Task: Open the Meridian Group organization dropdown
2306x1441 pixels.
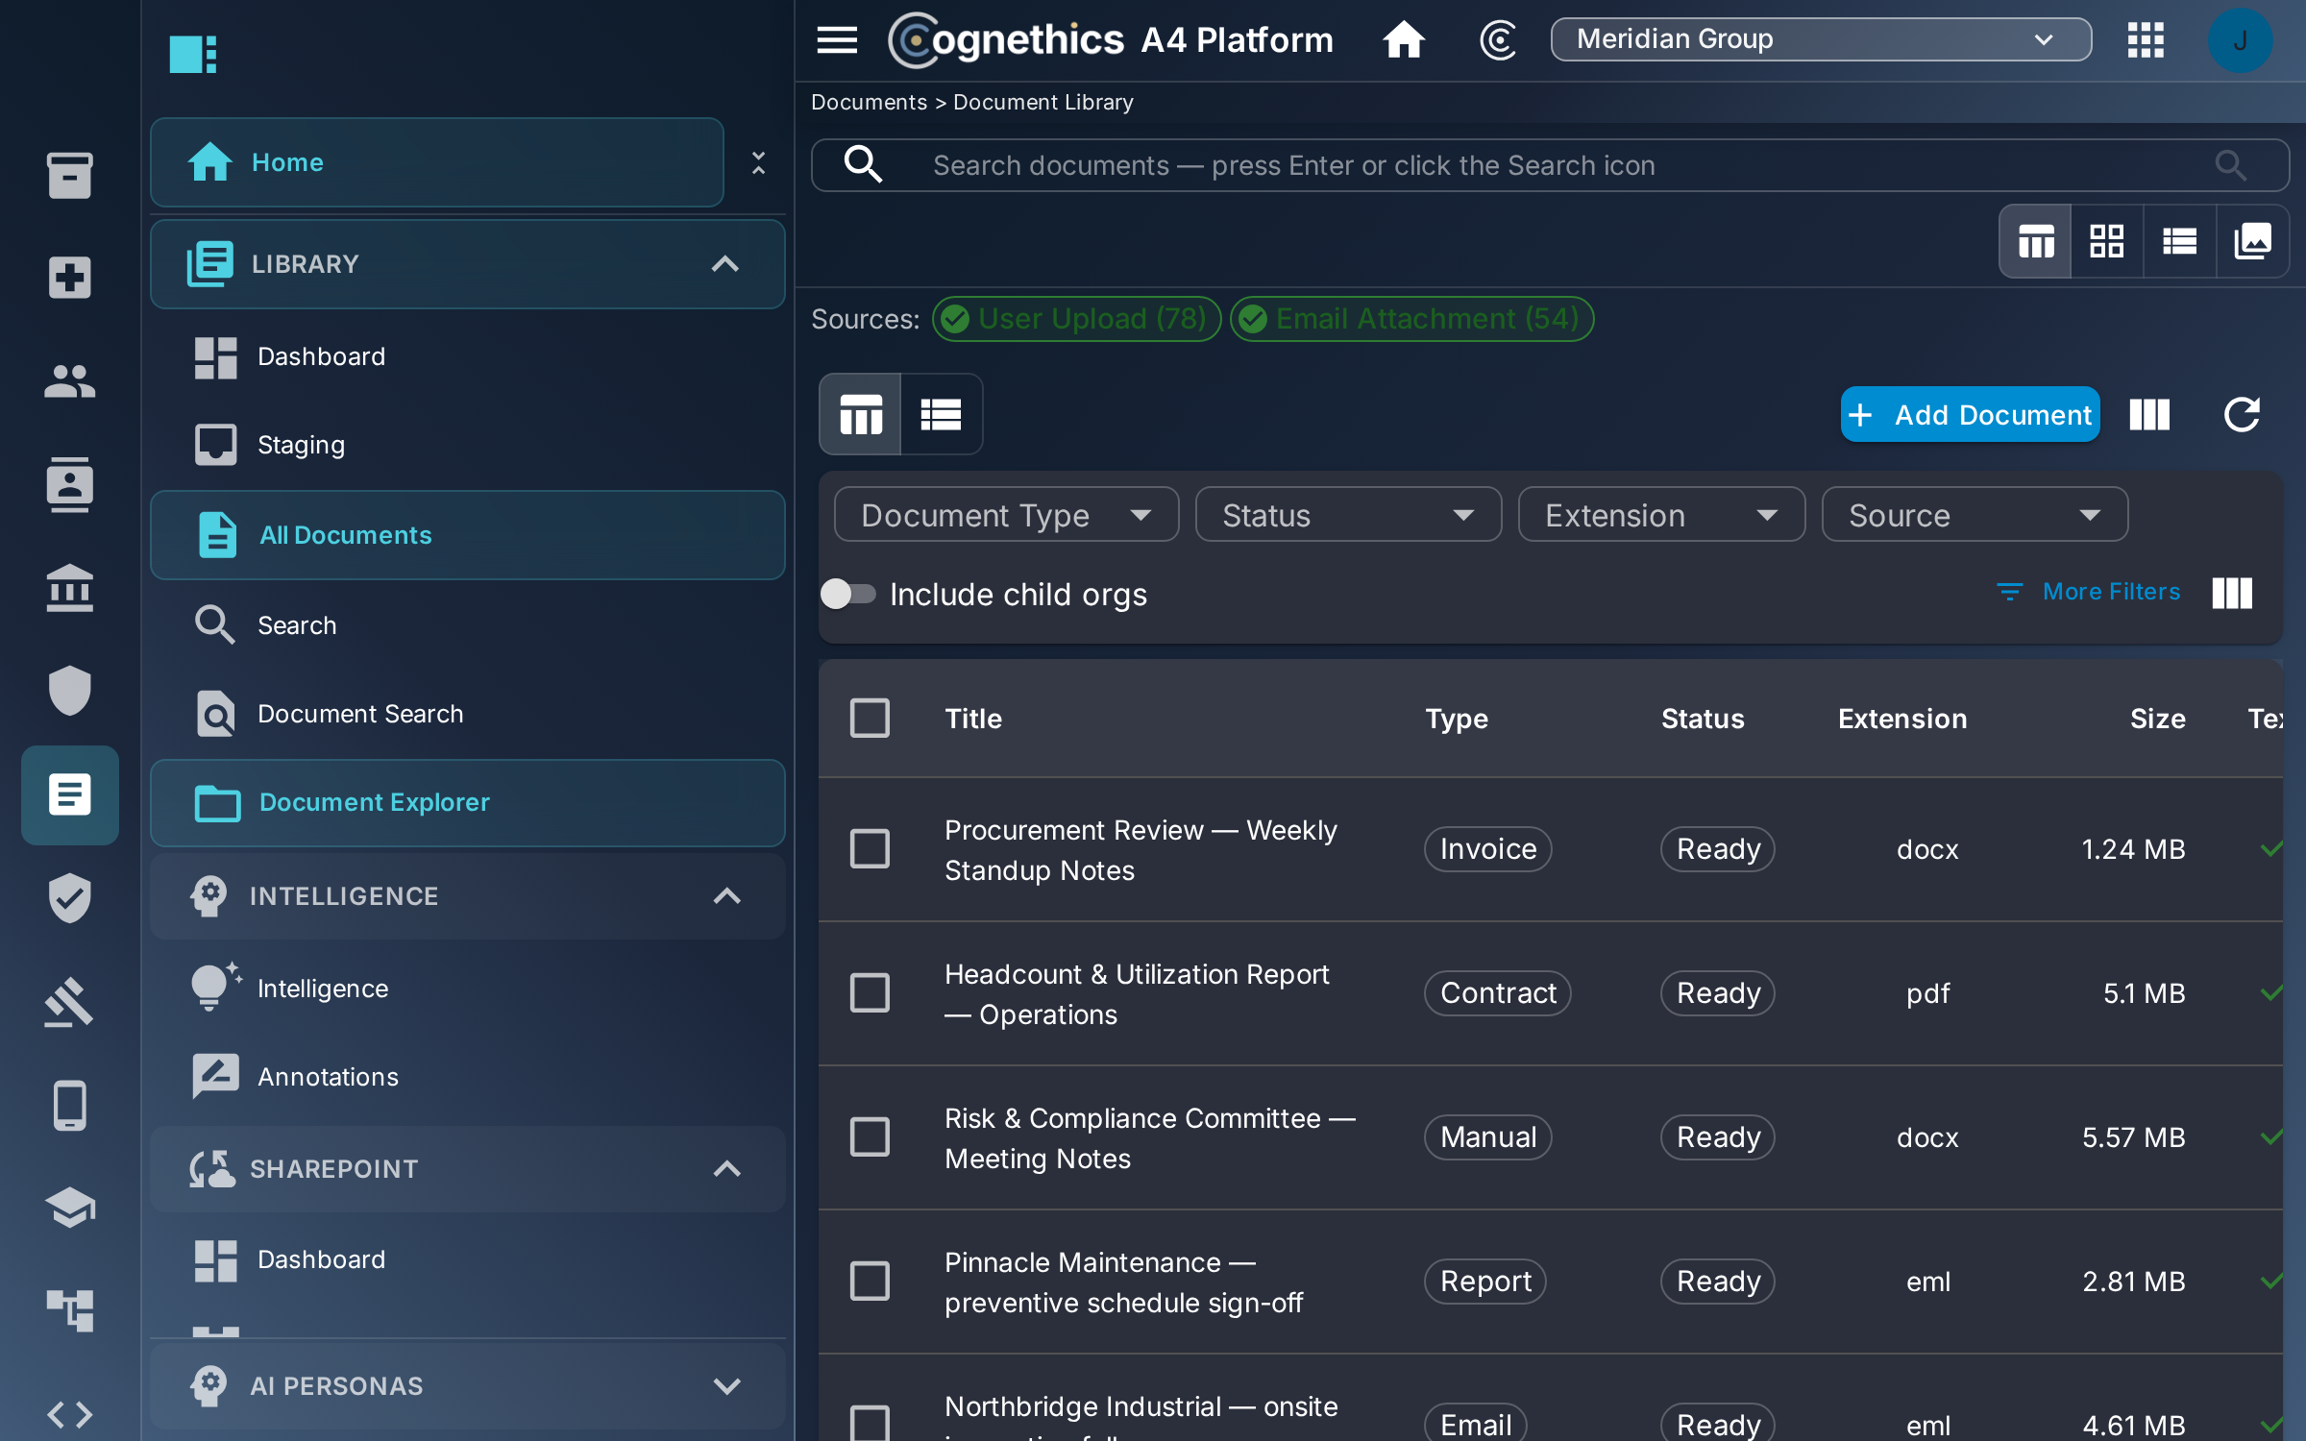Action: (1821, 39)
